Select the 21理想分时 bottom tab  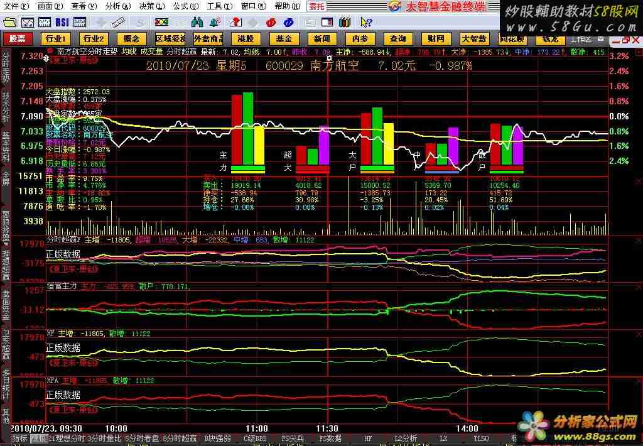pyautogui.click(x=67, y=438)
